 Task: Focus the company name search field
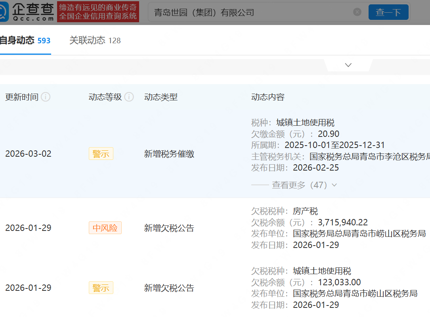(250, 13)
